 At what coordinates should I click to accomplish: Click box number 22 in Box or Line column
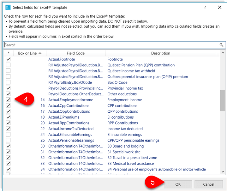(43, 129)
